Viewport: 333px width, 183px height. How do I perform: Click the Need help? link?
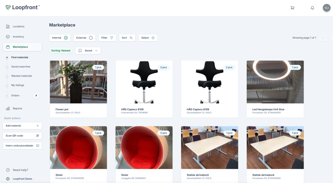[20, 170]
